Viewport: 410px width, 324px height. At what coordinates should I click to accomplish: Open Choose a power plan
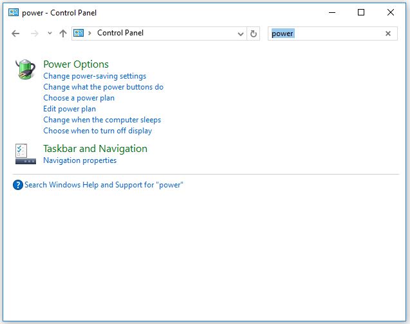point(79,98)
